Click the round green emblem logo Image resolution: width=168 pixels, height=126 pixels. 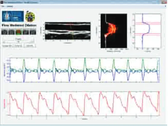30,17
